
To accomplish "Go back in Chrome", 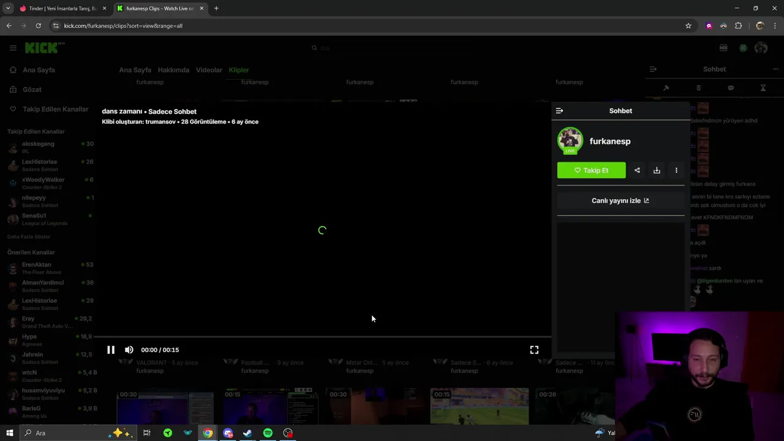I will (9, 26).
